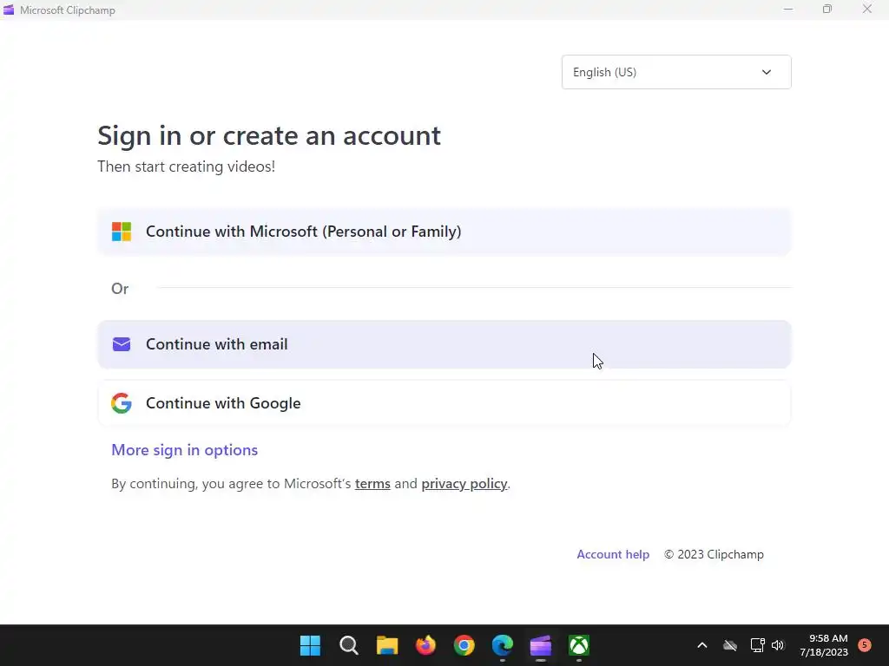The height and width of the screenshot is (666, 889).
Task: Open Microsoft Edge from taskbar
Action: 503,645
